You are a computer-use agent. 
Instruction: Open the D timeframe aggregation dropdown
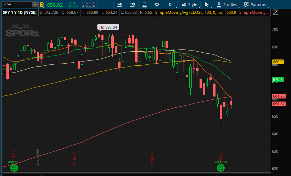[171, 5]
